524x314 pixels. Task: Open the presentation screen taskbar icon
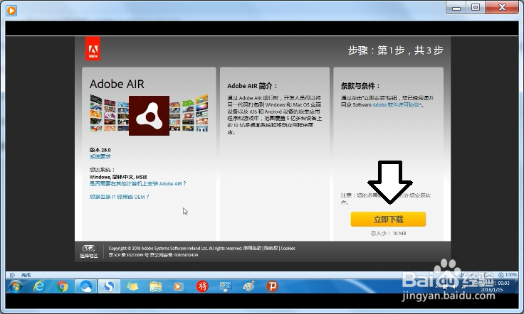tap(225, 286)
